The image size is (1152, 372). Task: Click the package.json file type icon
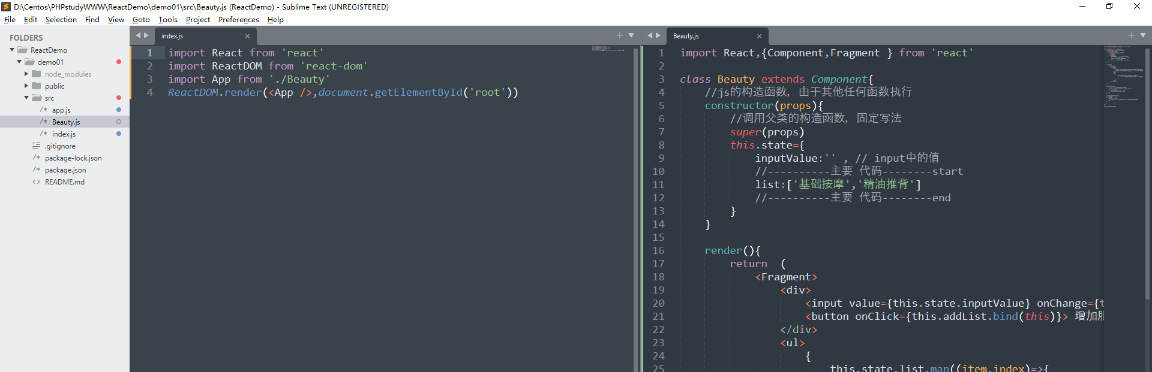(36, 170)
